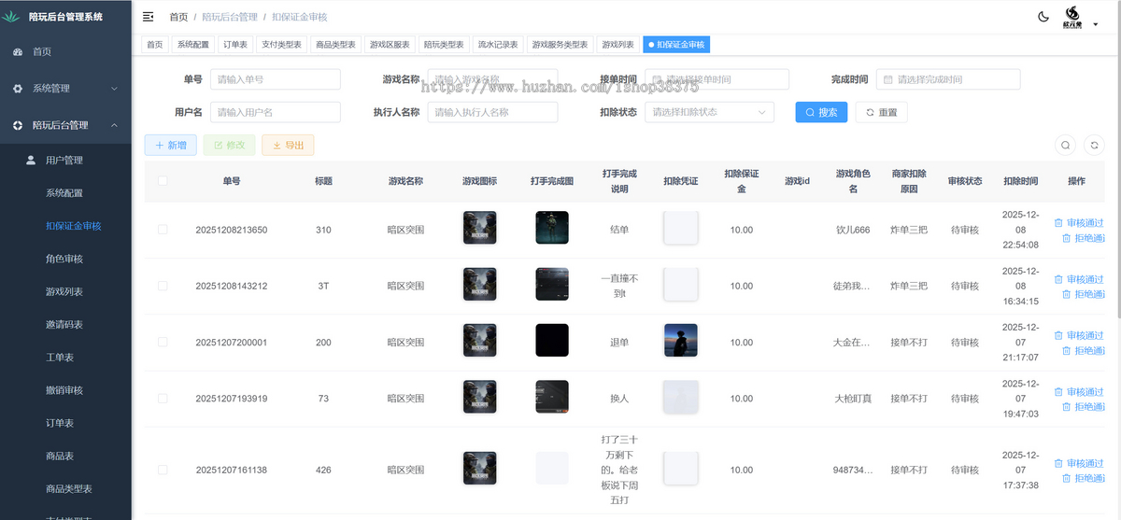Open game icon thumbnail for order 20251208213650
Viewport: 1121px width, 520px height.
pyautogui.click(x=480, y=229)
